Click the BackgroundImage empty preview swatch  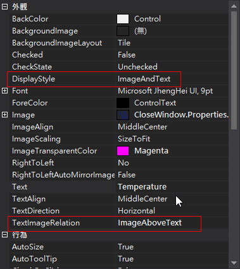click(123, 31)
